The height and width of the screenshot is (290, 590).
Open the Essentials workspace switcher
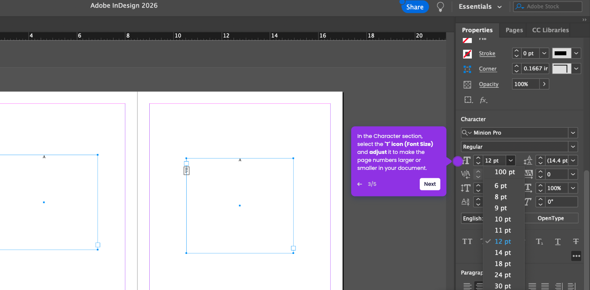pyautogui.click(x=480, y=7)
